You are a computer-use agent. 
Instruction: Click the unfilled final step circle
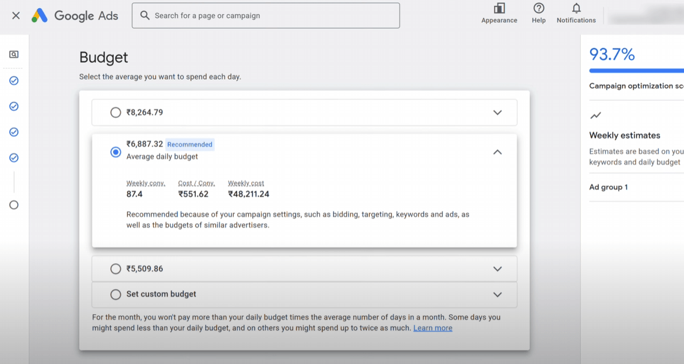(14, 205)
